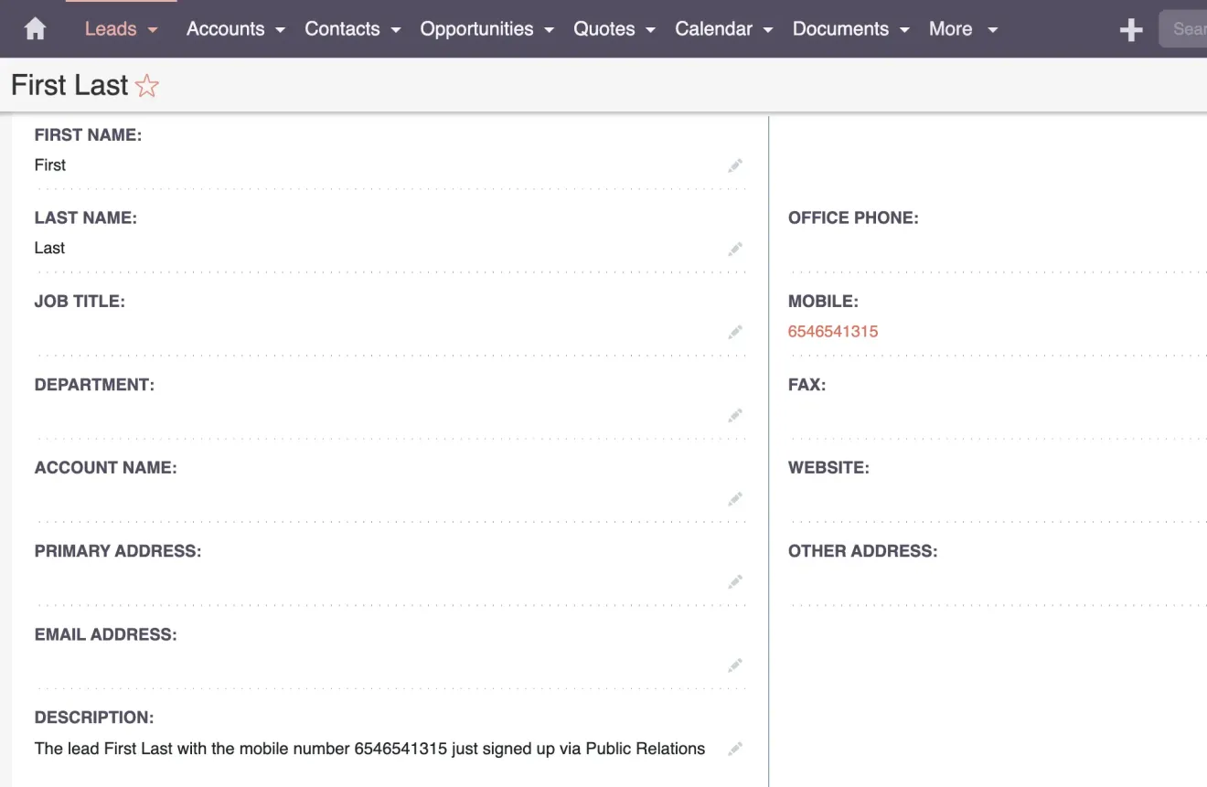1207x787 pixels.
Task: Select the Contacts menu item
Action: (x=342, y=28)
